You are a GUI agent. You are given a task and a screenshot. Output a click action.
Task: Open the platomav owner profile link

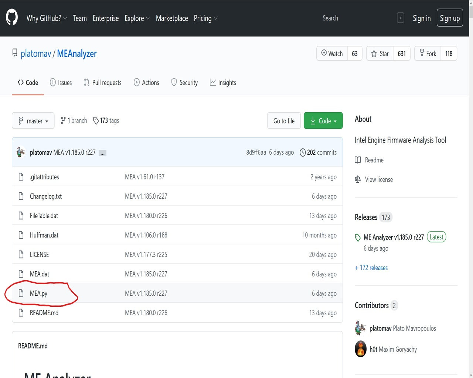pos(36,54)
